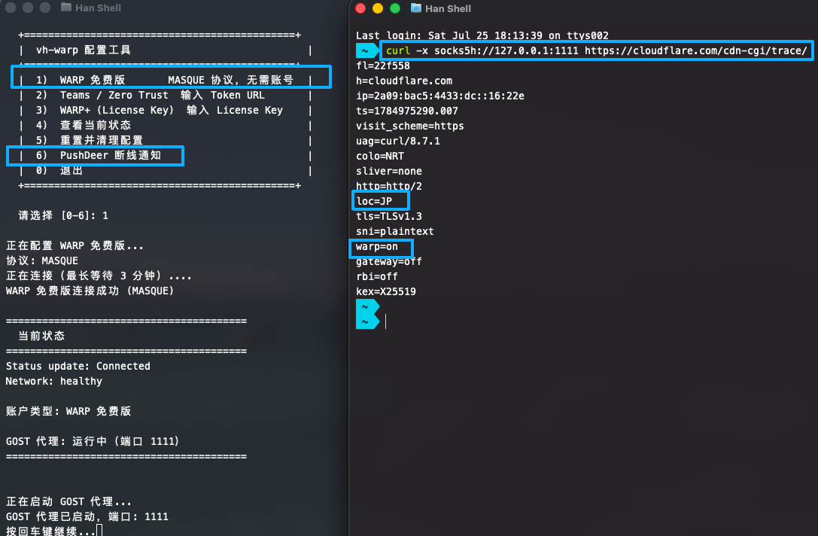Click the folder icon in left Han Shell title
Viewport: 818px width, 536px height.
coord(65,8)
